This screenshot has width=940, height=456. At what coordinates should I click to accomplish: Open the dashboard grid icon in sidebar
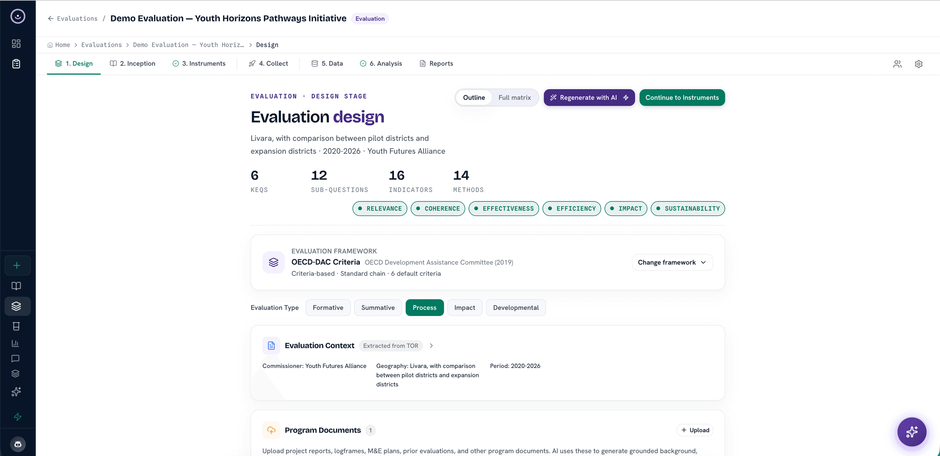(x=16, y=43)
